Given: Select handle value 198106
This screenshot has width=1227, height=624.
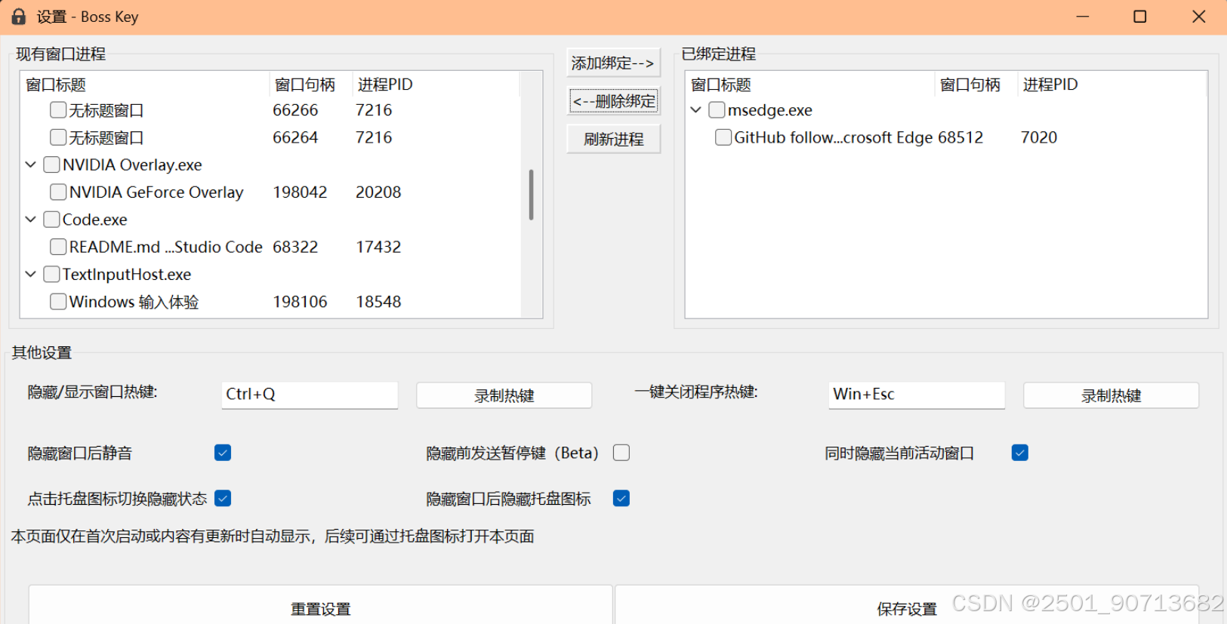Looking at the screenshot, I should [x=300, y=302].
